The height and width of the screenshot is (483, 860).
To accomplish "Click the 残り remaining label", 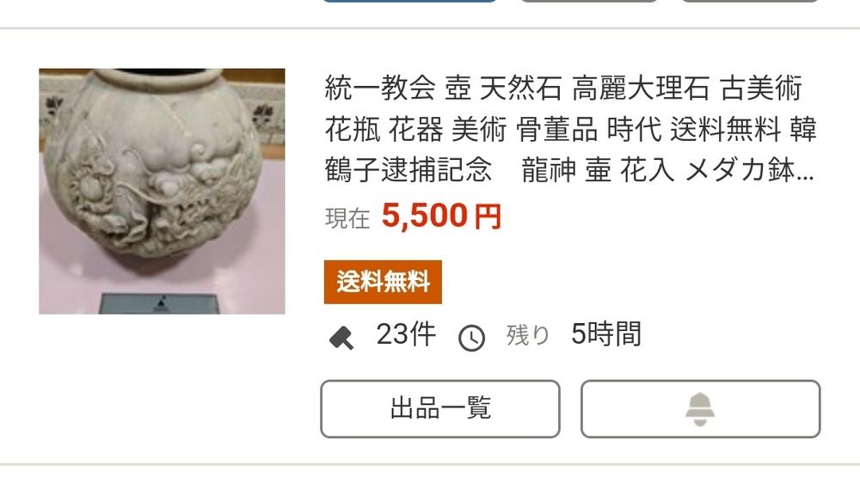I will click(528, 334).
